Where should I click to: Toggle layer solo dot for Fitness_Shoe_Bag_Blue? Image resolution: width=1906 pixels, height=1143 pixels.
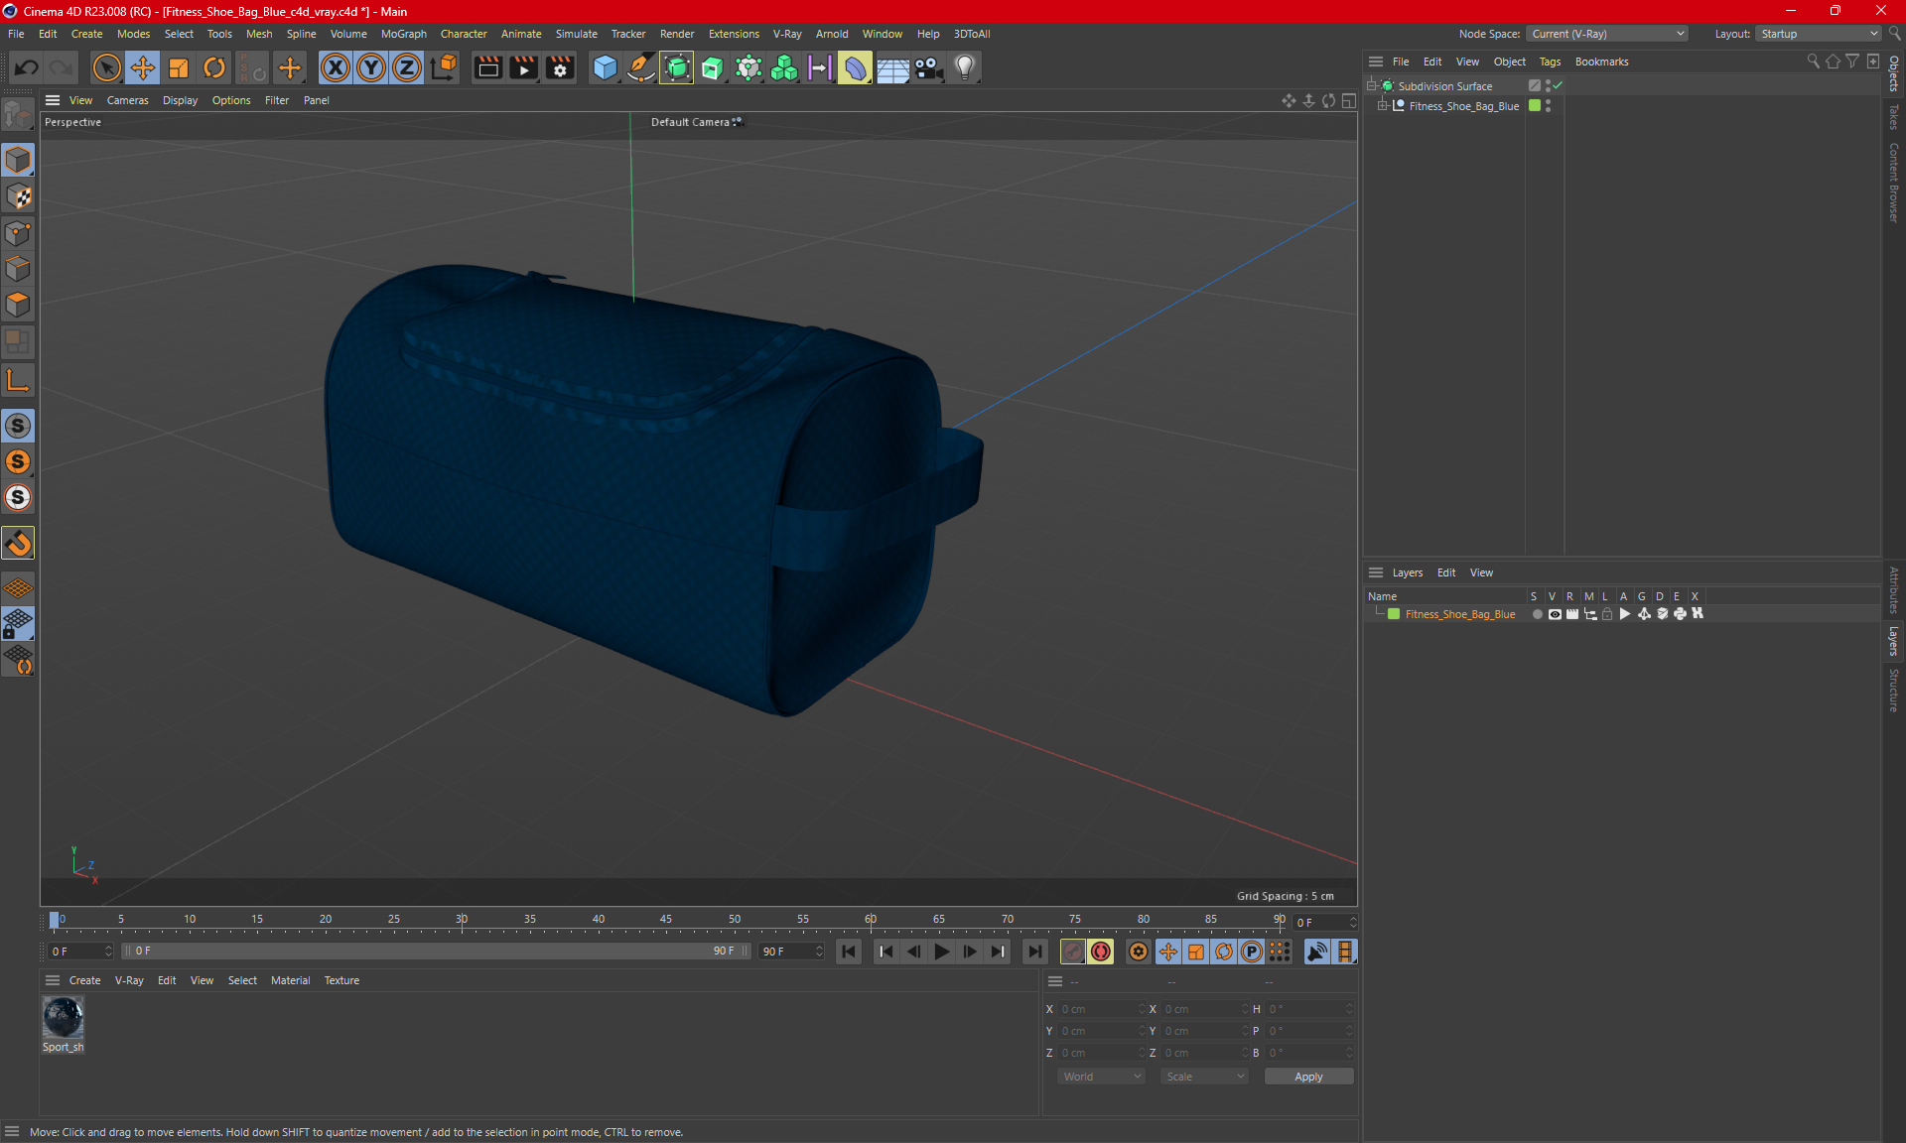click(x=1538, y=614)
